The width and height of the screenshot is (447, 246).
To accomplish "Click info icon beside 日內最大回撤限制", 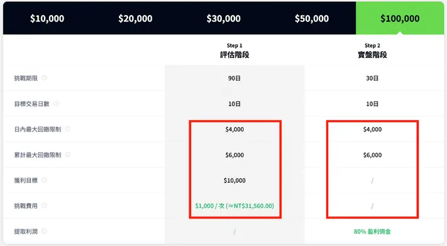I will [68, 129].
